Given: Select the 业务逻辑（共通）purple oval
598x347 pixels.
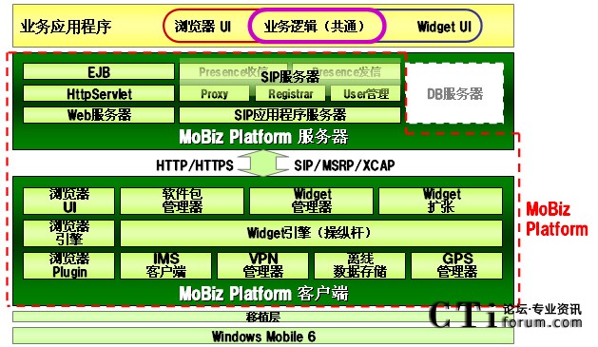Looking at the screenshot, I should tap(317, 26).
